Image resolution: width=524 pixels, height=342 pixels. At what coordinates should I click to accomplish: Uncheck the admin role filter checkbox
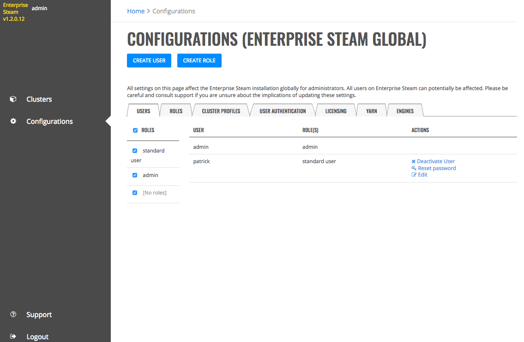coord(135,175)
